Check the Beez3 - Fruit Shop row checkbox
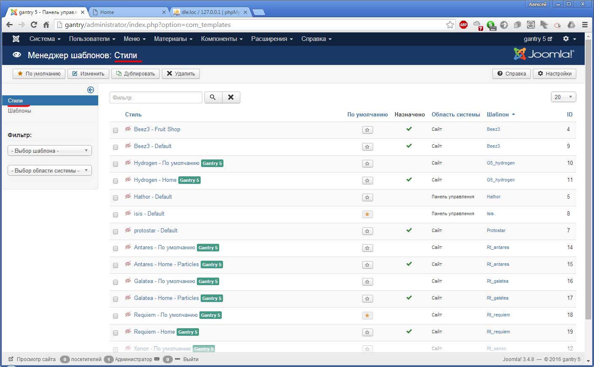The image size is (594, 367). (x=116, y=130)
